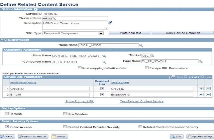Open Page Name lookup magnifier
The width and height of the screenshot is (214, 140).
[201, 62]
